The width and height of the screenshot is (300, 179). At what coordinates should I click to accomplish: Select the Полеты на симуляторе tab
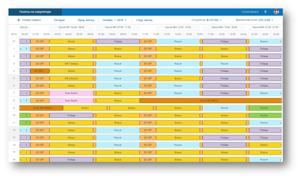[35, 12]
